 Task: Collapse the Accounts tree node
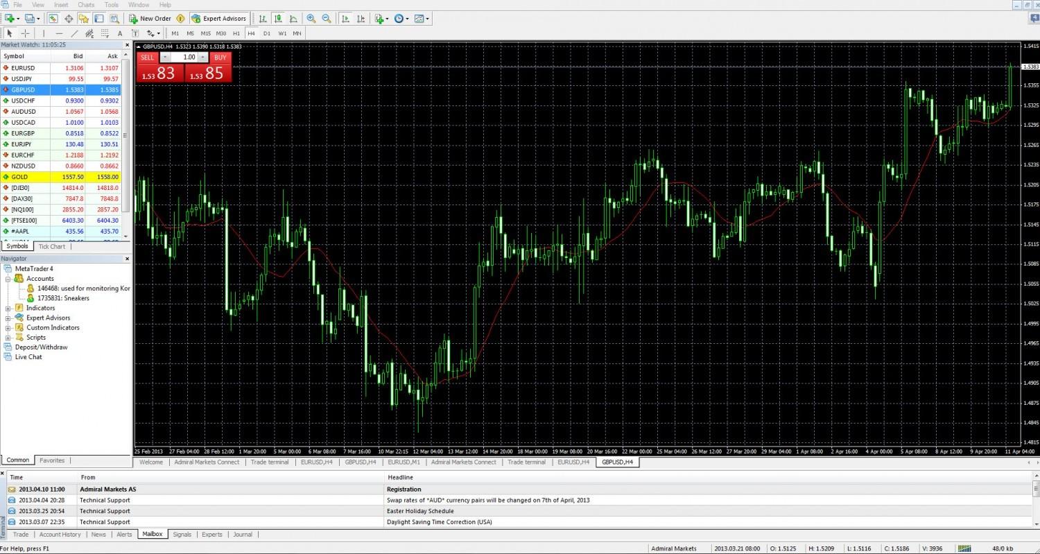(x=8, y=279)
